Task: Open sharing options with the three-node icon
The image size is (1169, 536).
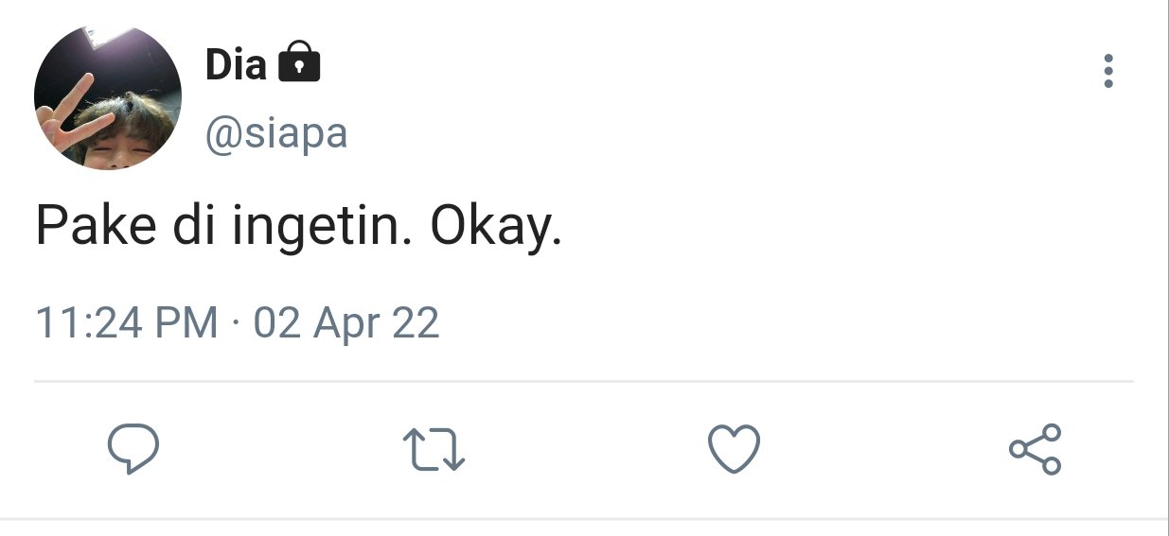Action: click(1036, 448)
